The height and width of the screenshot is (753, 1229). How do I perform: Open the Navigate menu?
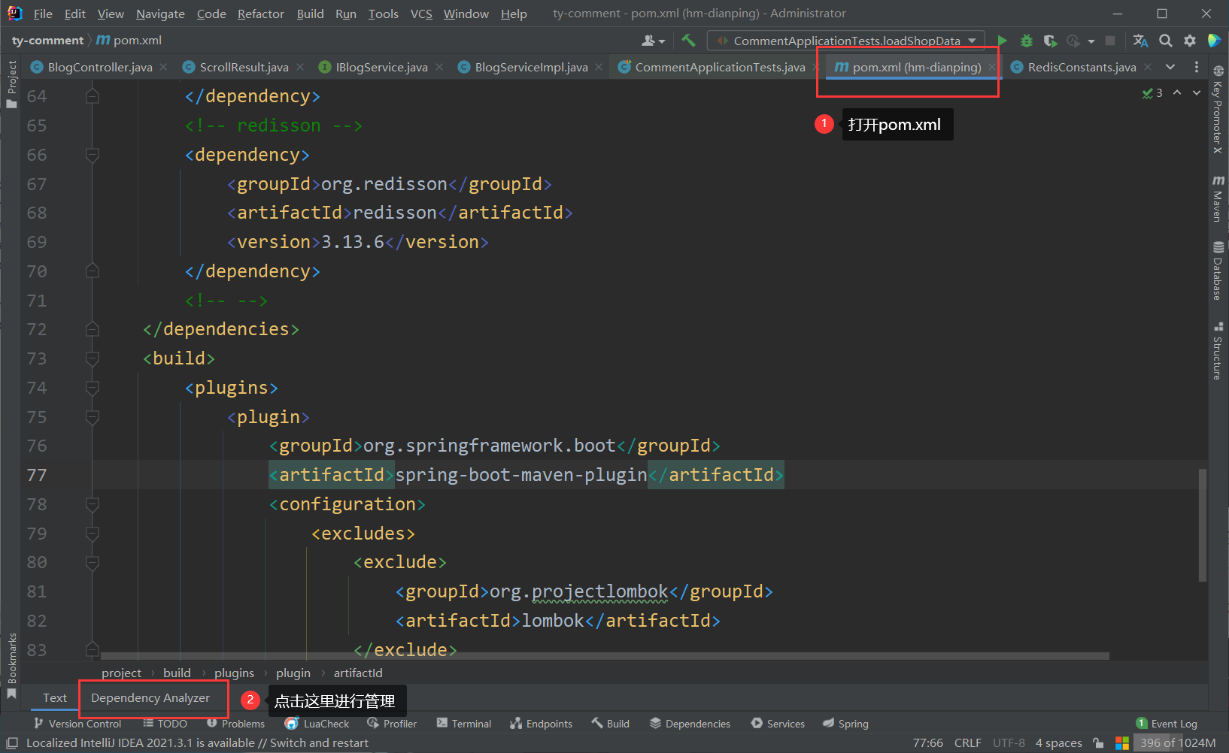160,14
